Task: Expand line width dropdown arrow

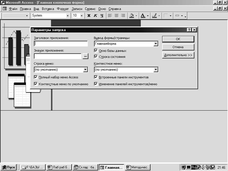Action: point(170,16)
